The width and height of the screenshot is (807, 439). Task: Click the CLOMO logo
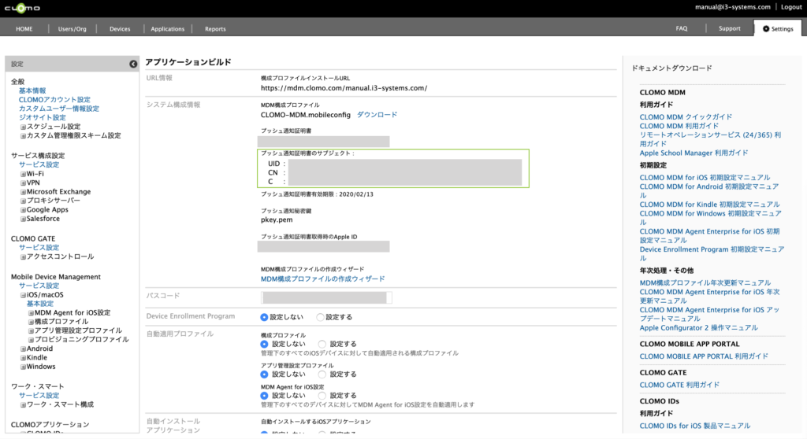click(x=22, y=8)
